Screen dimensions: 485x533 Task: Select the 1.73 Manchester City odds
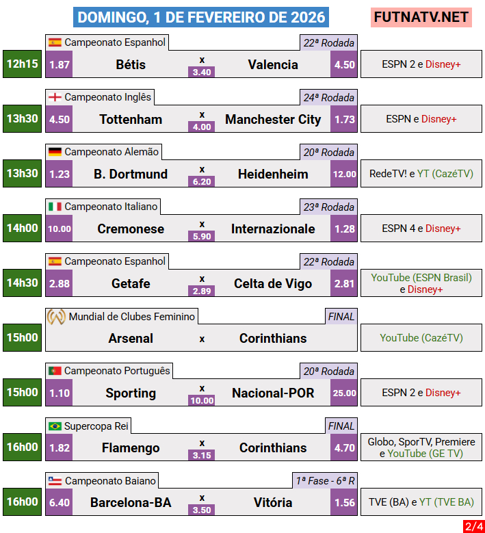point(344,119)
